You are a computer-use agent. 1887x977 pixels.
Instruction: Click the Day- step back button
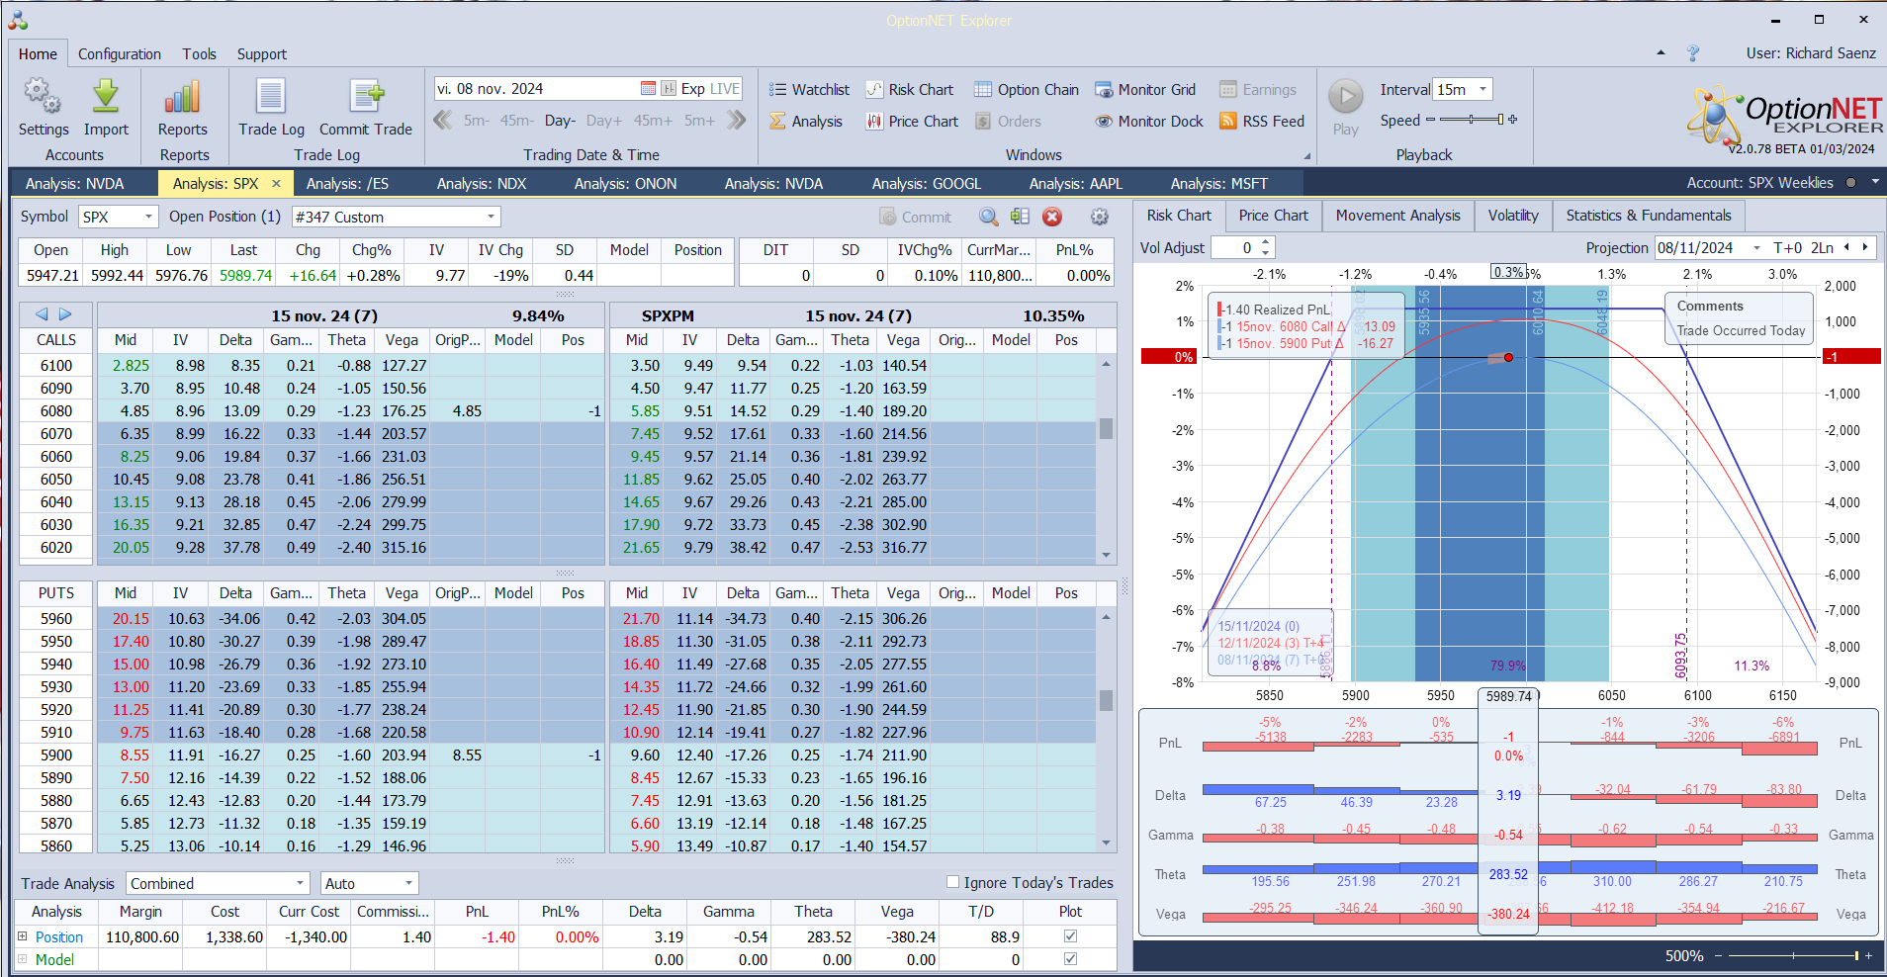coord(560,121)
